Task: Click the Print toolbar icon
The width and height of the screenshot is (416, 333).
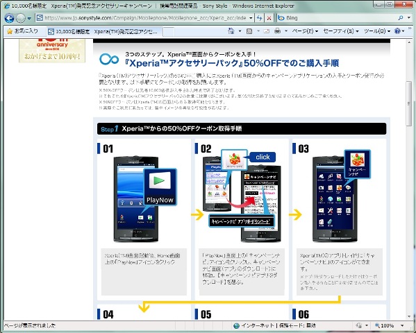Action: pos(278,31)
